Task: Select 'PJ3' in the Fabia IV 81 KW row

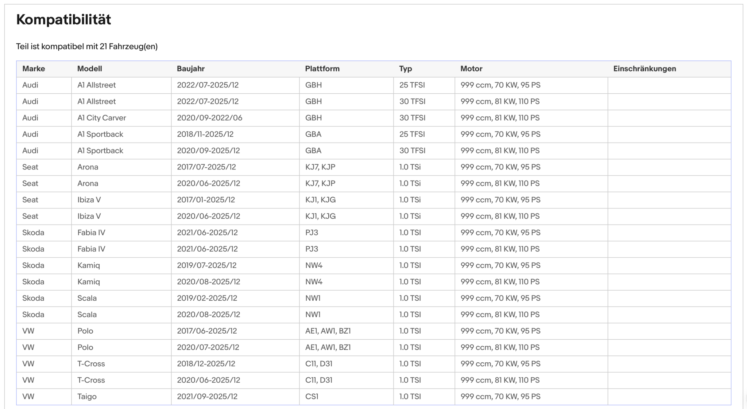Action: 312,249
